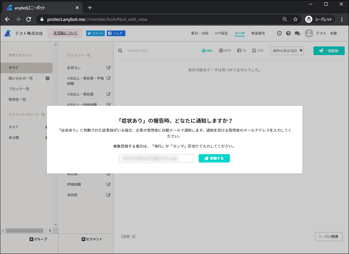Image resolution: width=349 pixels, height=254 pixels.
Task: Click the anybot logo in top-left corner
Action: [7, 33]
